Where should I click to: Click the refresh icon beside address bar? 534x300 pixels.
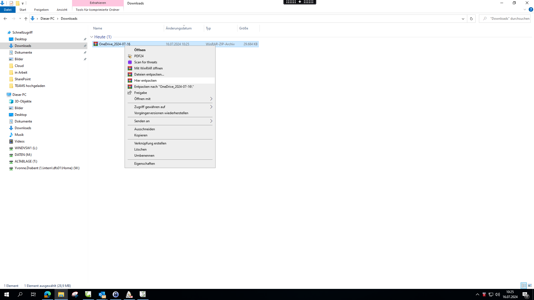click(471, 19)
